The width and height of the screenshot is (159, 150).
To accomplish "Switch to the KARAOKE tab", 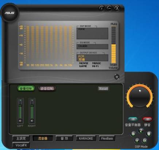I will pyautogui.click(x=86, y=138).
